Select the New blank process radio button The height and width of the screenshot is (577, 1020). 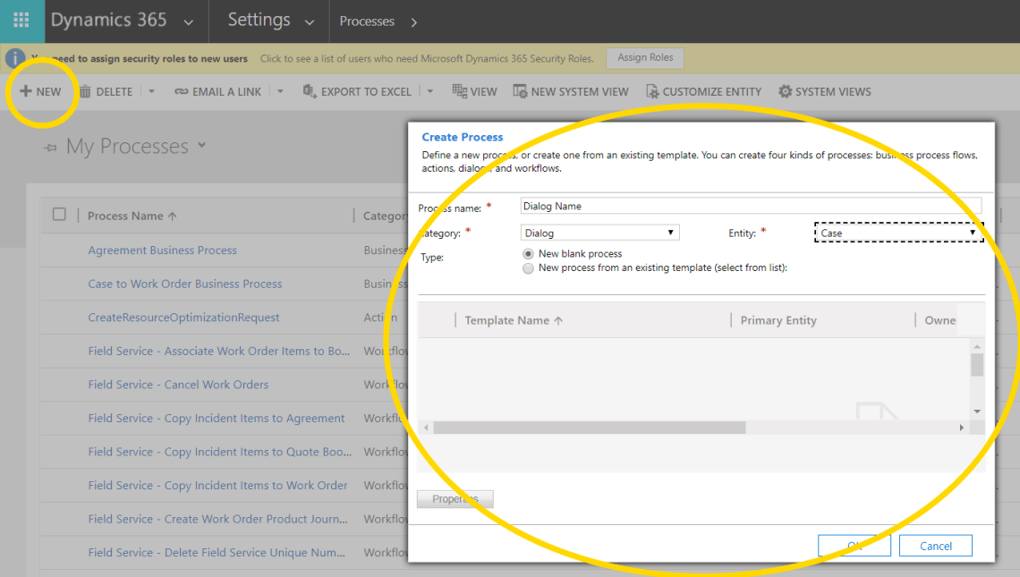(x=527, y=253)
